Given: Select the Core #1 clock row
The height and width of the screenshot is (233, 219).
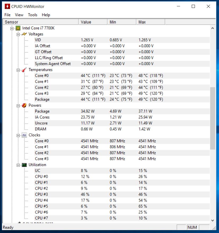Looking at the screenshot, I should coord(122,147).
